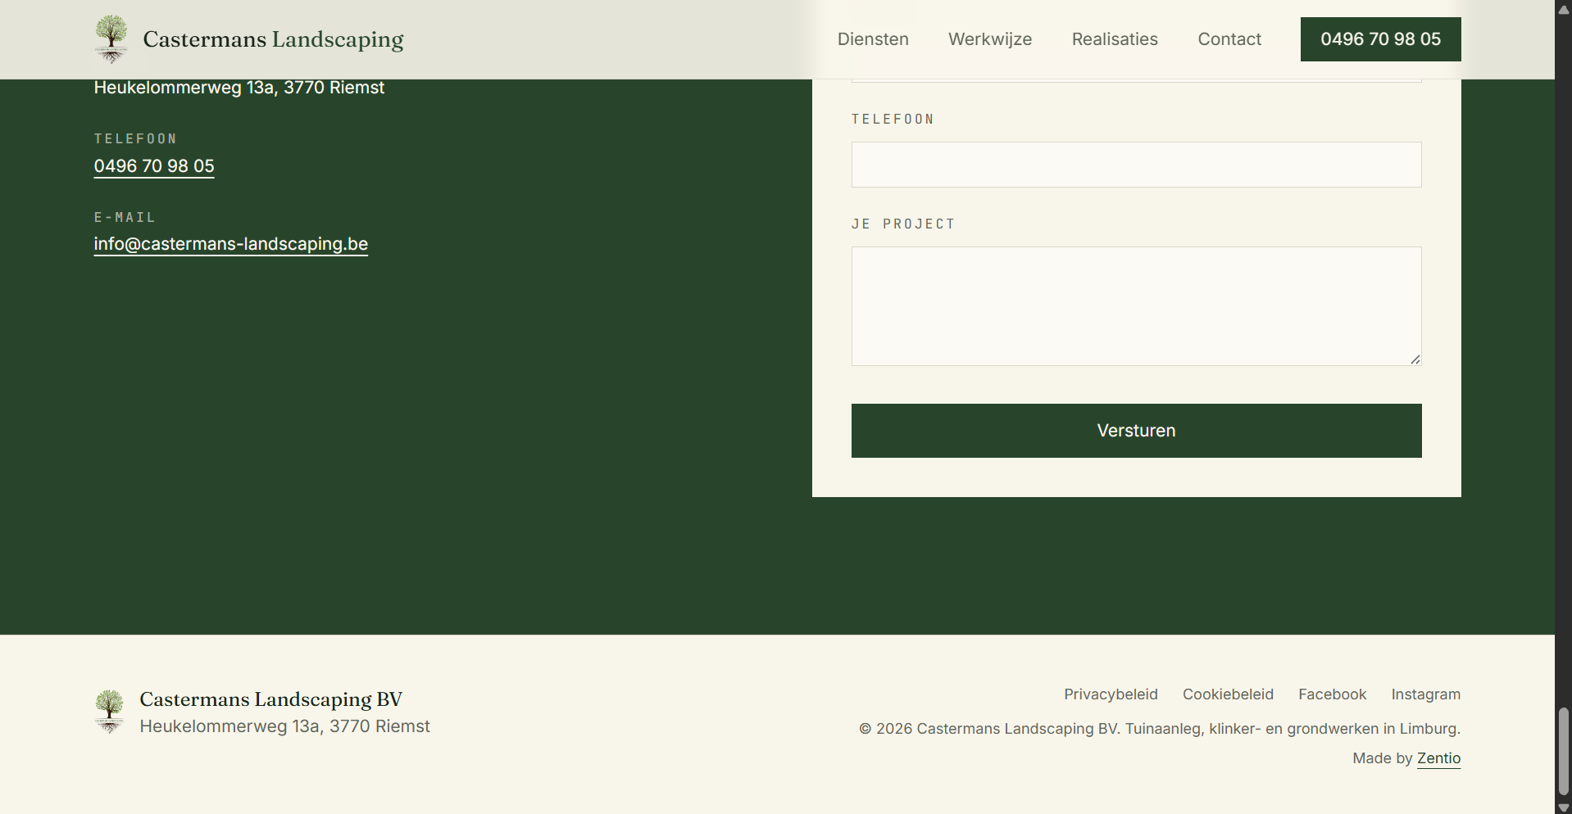Click the phone number link under Telefoon
This screenshot has width=1572, height=814.
[154, 166]
